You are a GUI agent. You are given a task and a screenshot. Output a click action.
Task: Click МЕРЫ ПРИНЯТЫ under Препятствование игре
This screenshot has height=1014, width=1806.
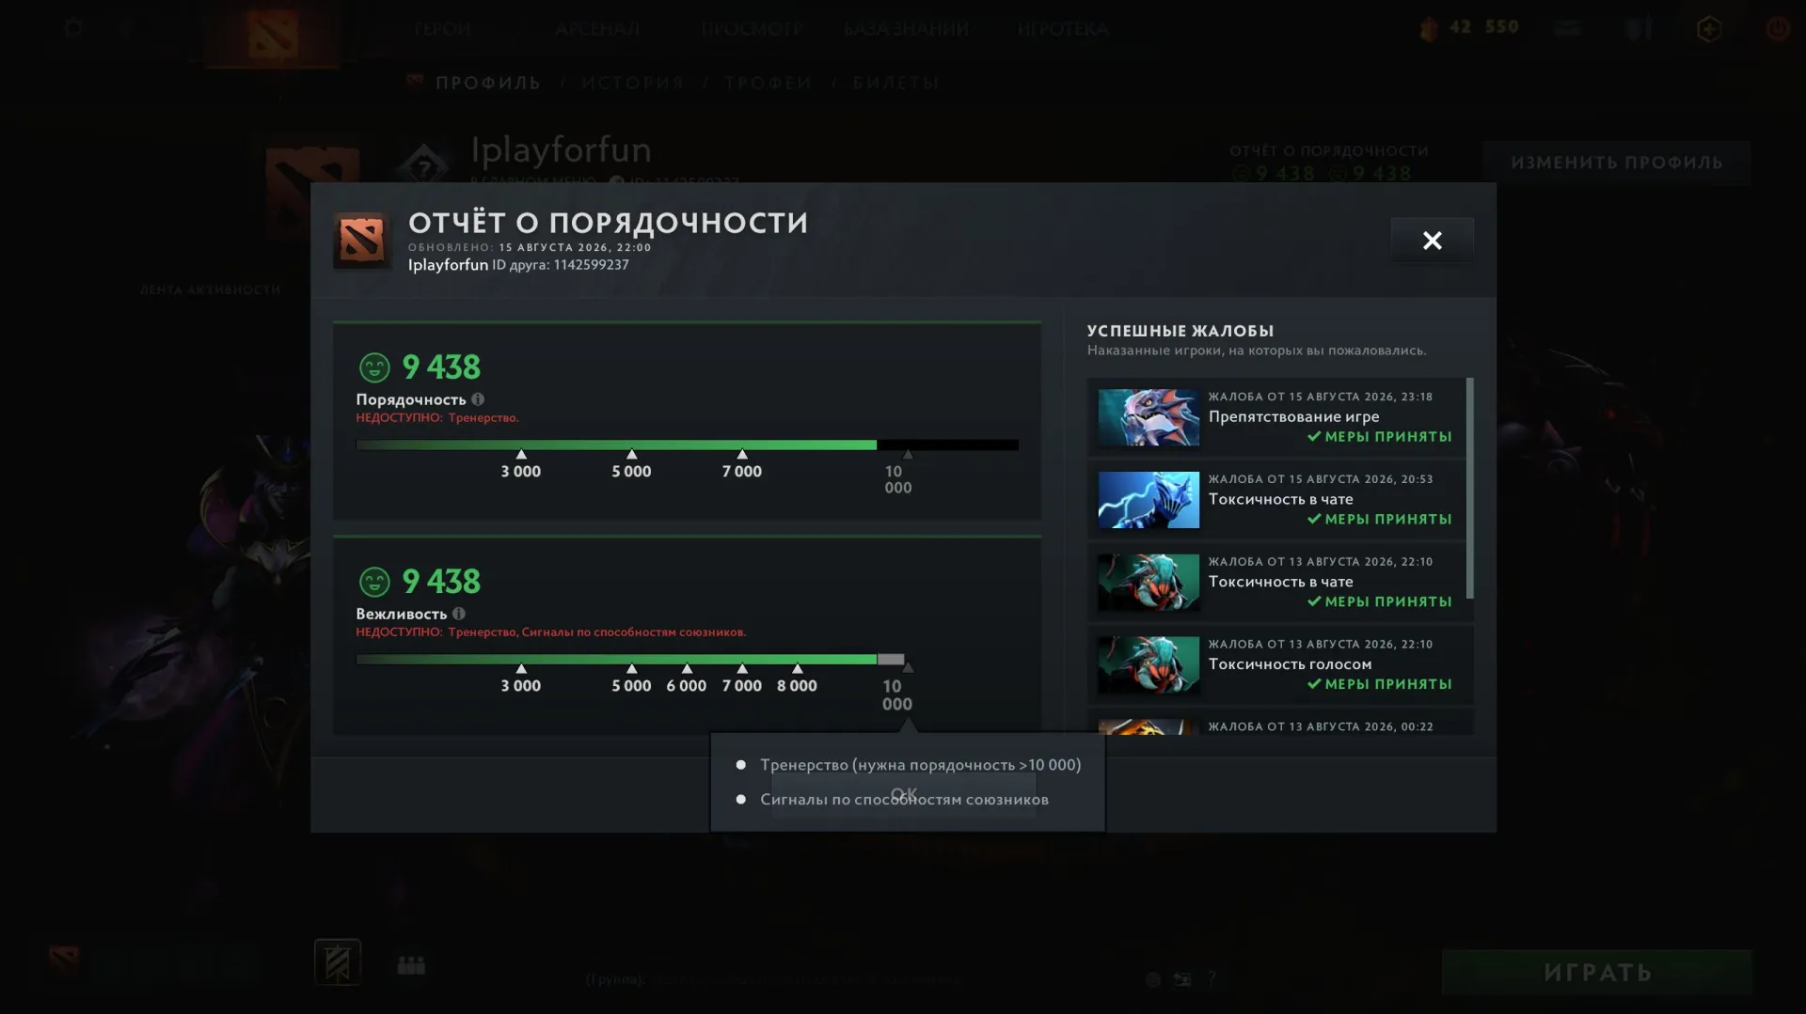pyautogui.click(x=1380, y=437)
